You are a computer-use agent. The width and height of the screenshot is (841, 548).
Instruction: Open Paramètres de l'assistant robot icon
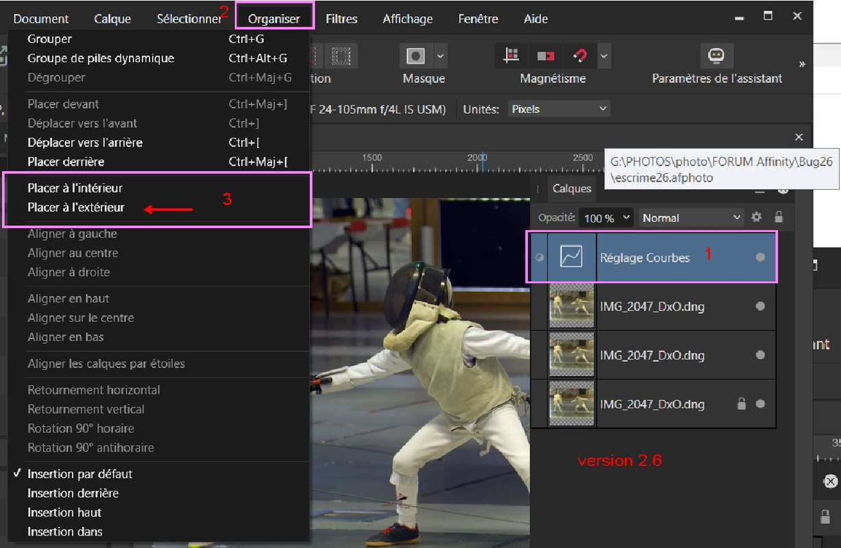[x=716, y=55]
